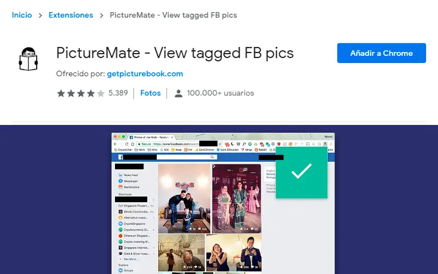Select the Facebook tab in preview browser
This screenshot has height=274, width=438.
point(151,138)
